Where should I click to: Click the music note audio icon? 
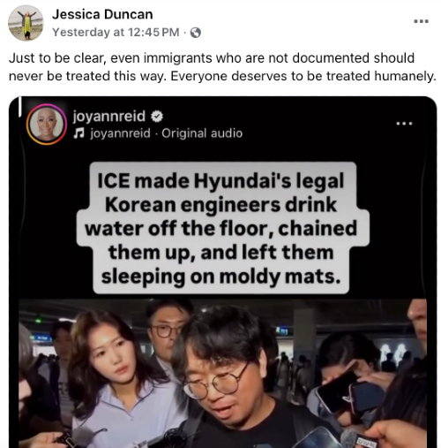(78, 133)
